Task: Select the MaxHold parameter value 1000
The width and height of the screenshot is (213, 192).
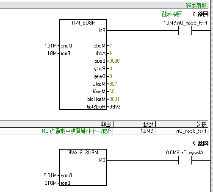Action: pos(114,99)
